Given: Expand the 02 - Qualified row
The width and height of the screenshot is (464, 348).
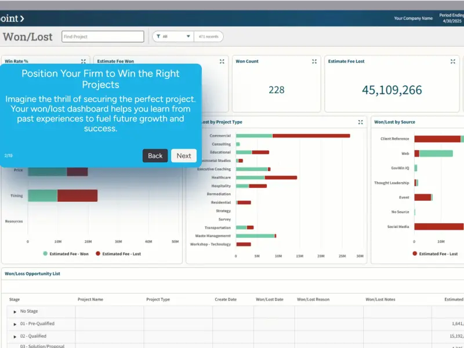Looking at the screenshot, I should pyautogui.click(x=15, y=336).
